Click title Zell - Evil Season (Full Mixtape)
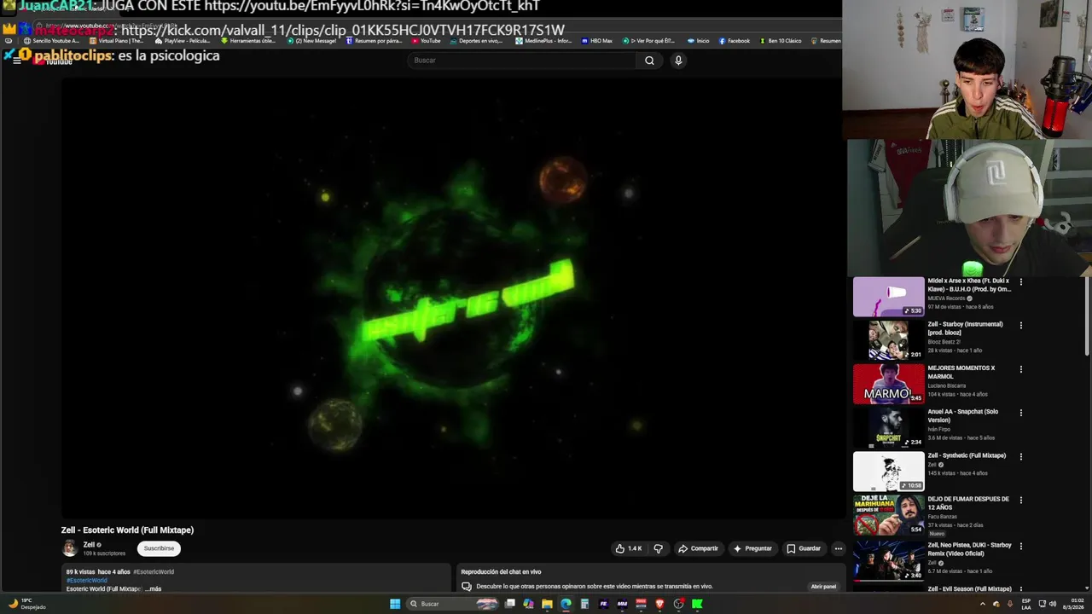Screen dimensions: 1092x614 969,589
